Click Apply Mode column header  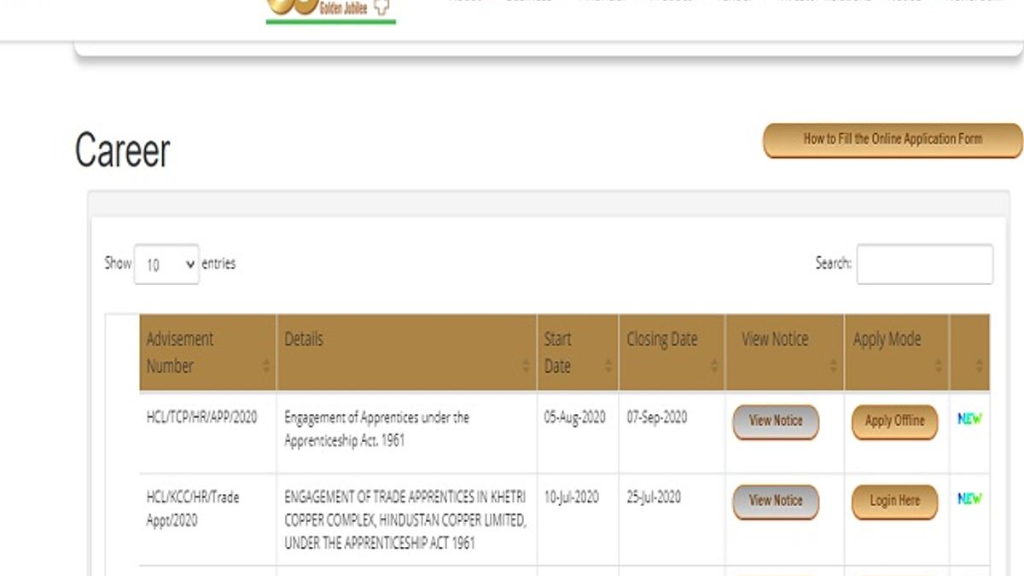click(897, 352)
